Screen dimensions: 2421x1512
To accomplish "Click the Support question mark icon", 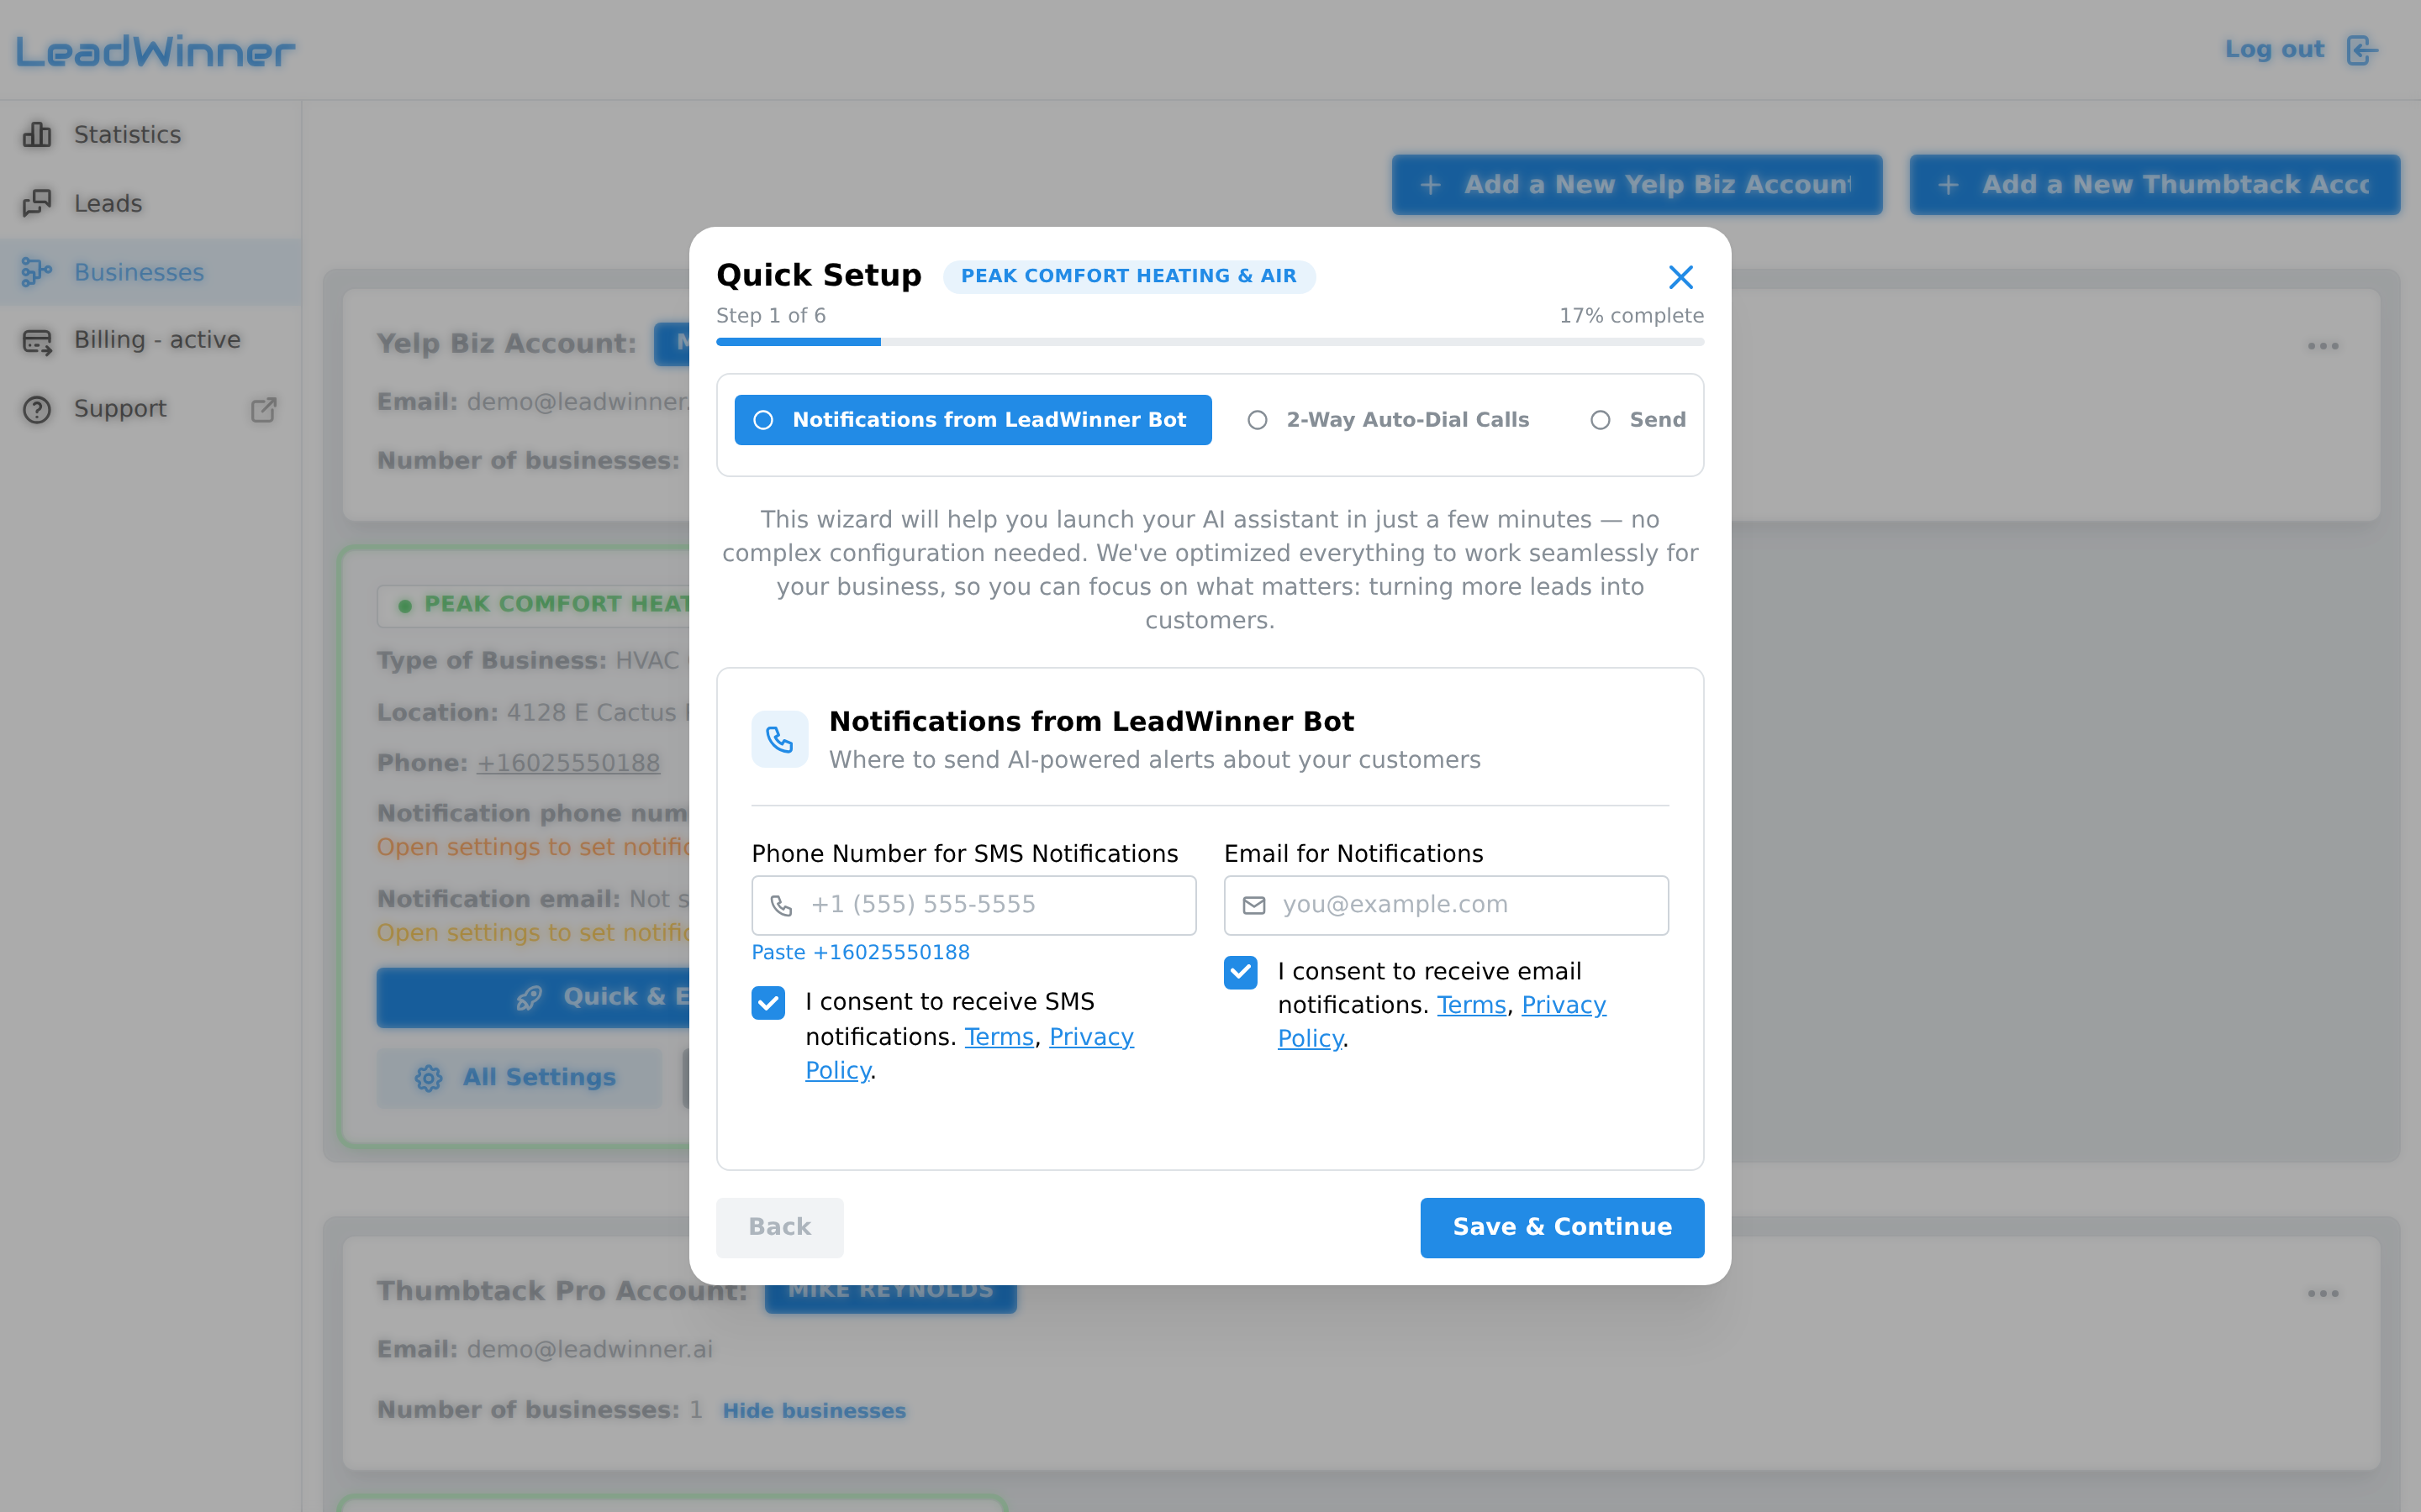I will tap(37, 410).
